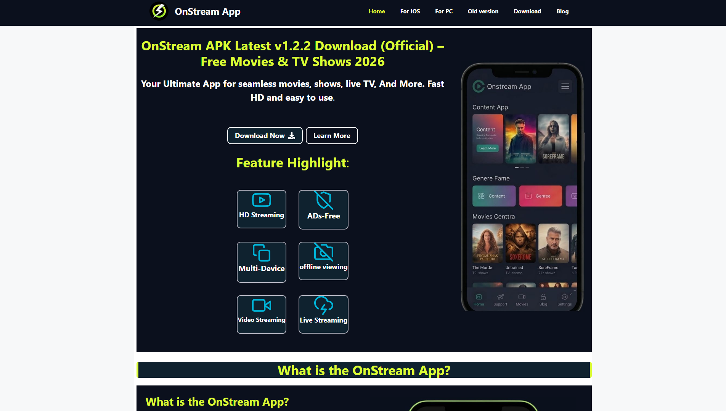
Task: Open the OnStream App site title link
Action: pyautogui.click(x=207, y=11)
